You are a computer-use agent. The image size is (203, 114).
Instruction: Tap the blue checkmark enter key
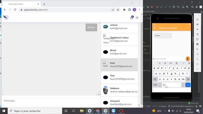click(188, 85)
